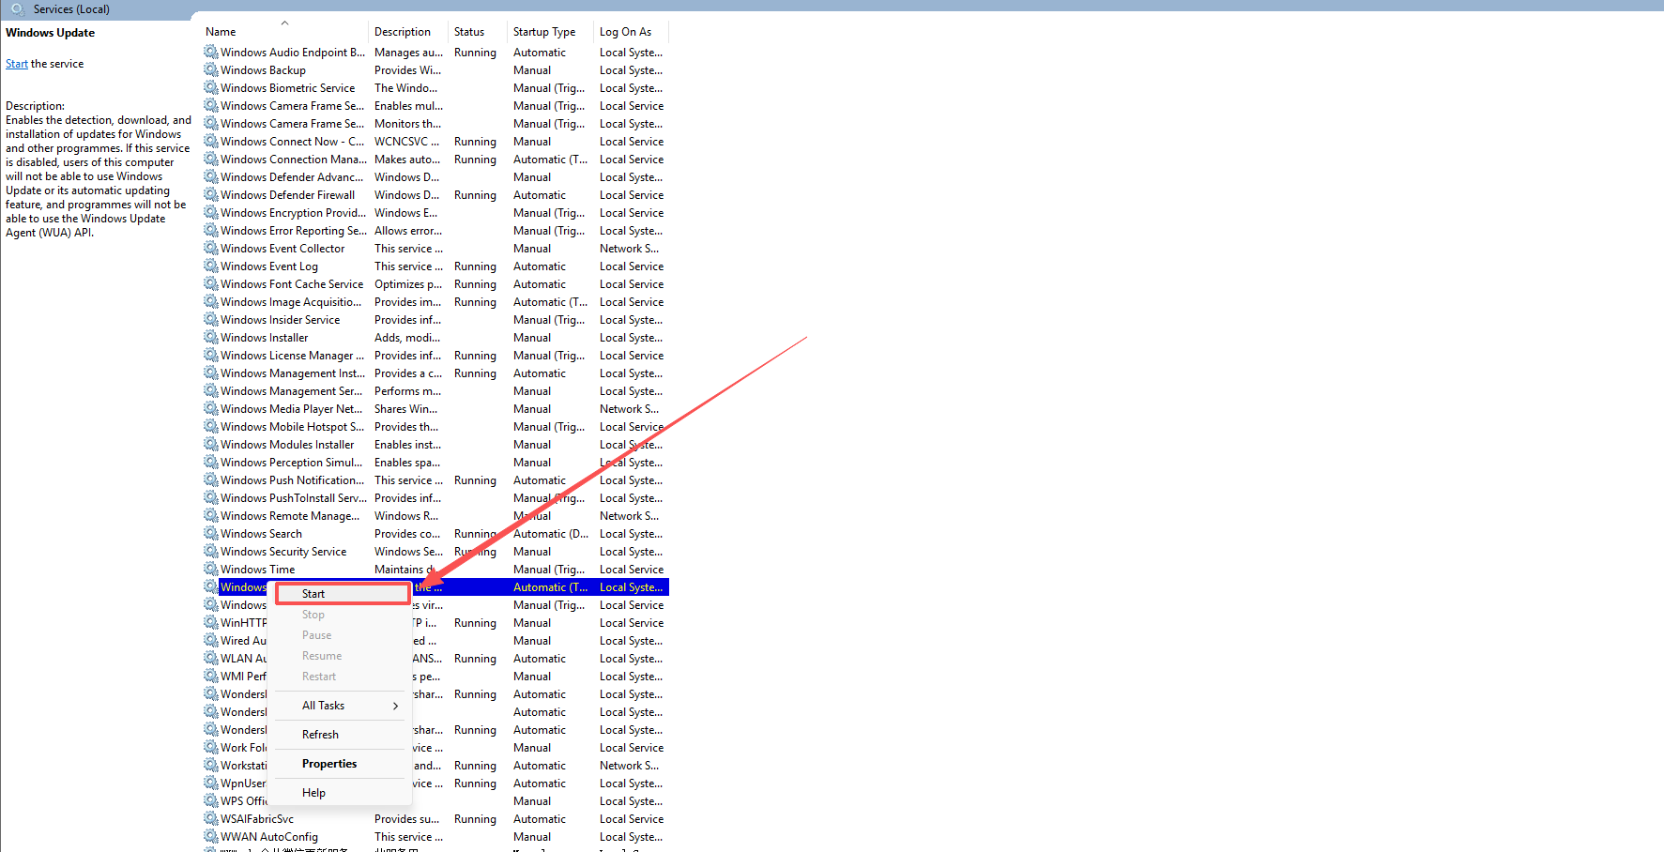Screen dimensions: 1664x852
Task: Click gear icon next to Windows Search
Action: tap(211, 534)
